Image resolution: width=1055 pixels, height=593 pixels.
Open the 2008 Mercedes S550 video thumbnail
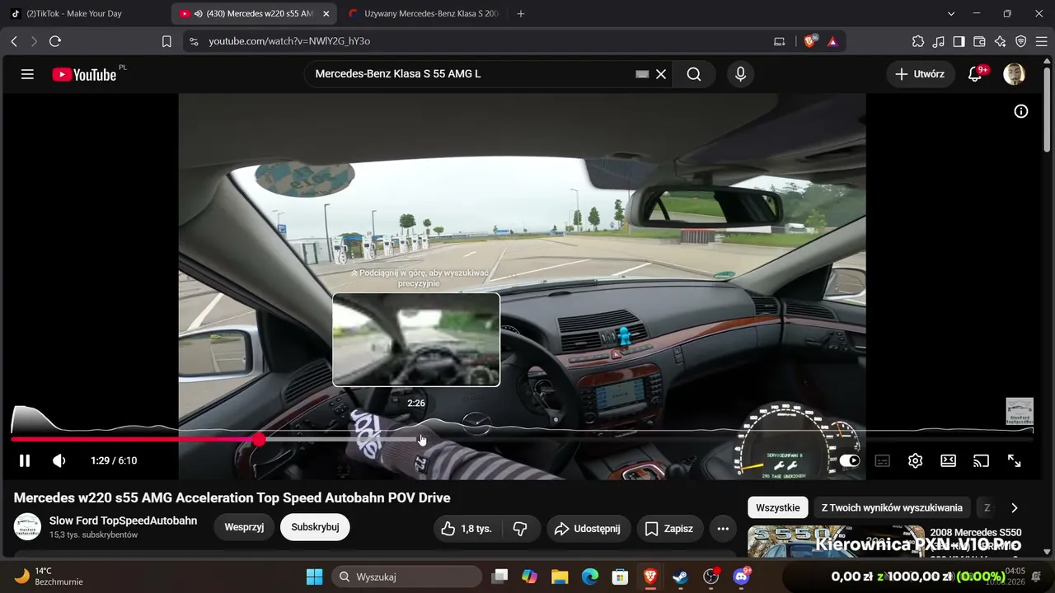pyautogui.click(x=836, y=541)
